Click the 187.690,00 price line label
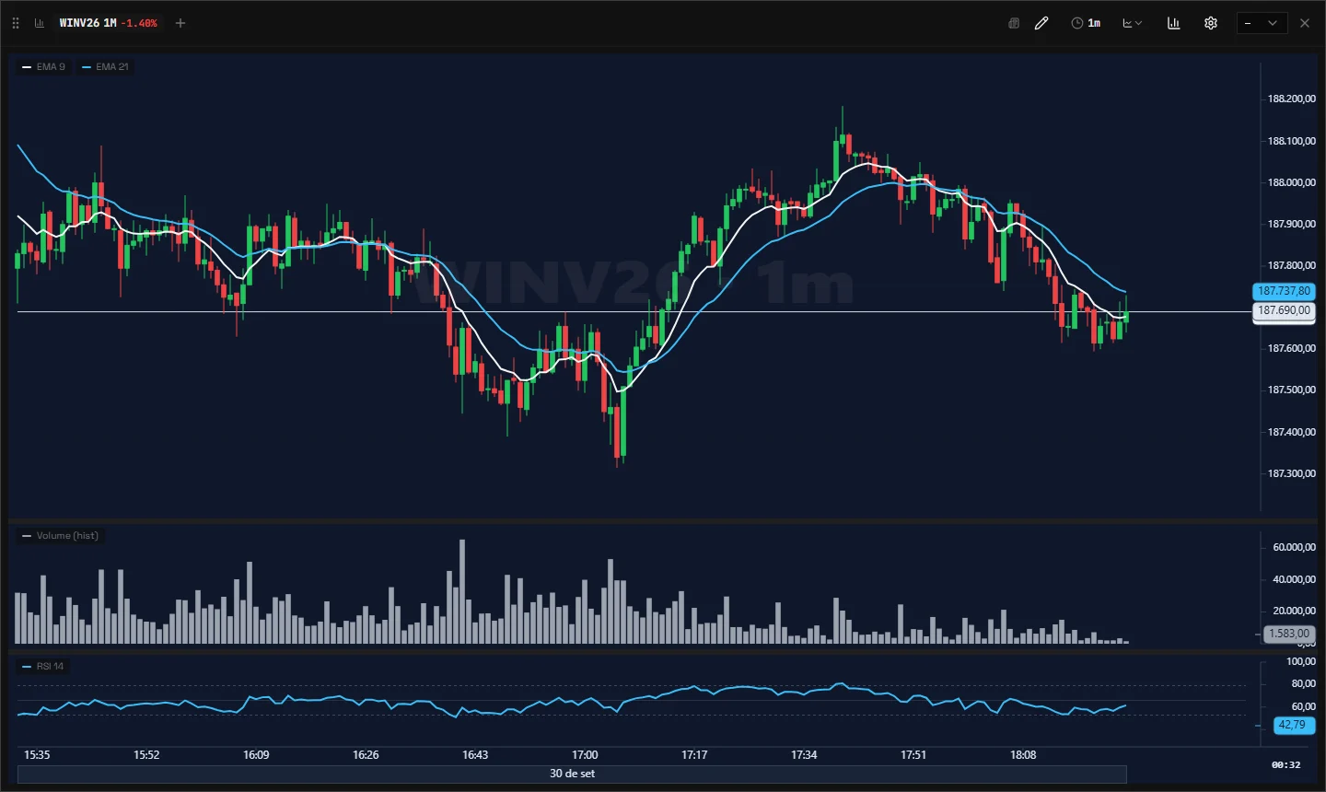Image resolution: width=1326 pixels, height=792 pixels. tap(1284, 310)
